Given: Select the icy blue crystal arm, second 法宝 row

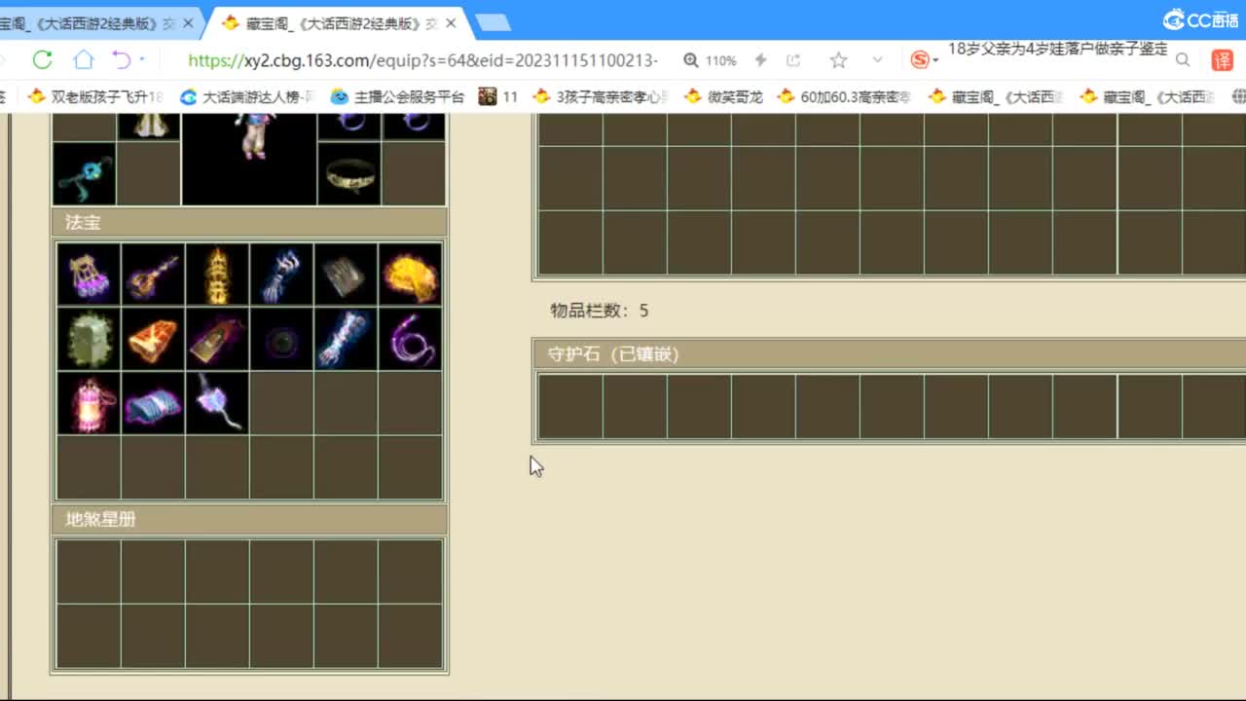Looking at the screenshot, I should tap(346, 339).
